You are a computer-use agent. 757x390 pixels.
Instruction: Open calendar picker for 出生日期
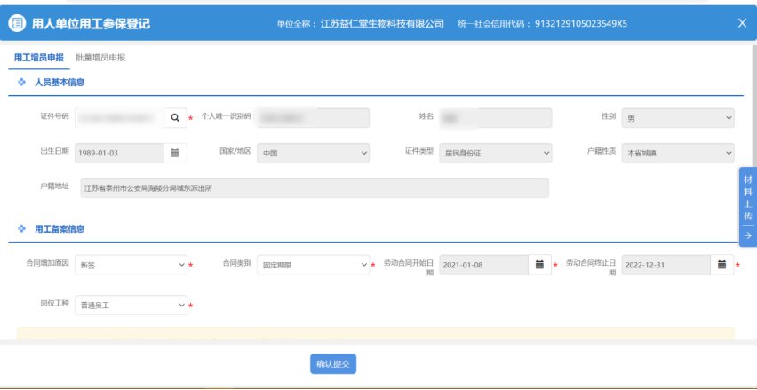pyautogui.click(x=175, y=153)
